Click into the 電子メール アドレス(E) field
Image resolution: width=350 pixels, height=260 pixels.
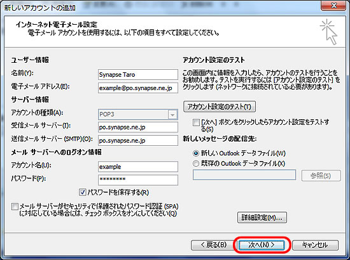pos(138,88)
